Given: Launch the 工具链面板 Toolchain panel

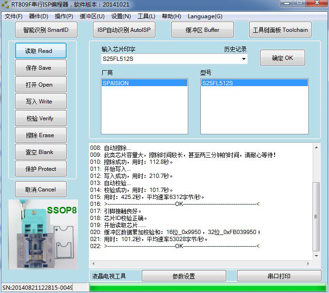Looking at the screenshot, I should [x=280, y=30].
